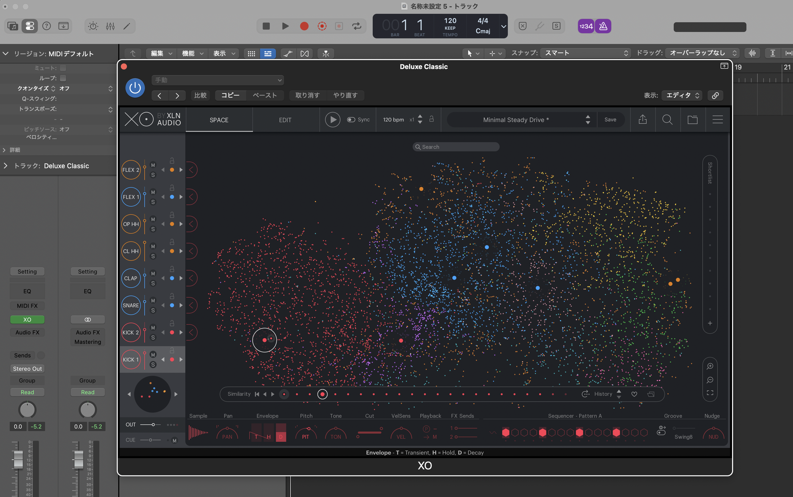Toggle the metronome button
Viewport: 793px width, 497px height.
(603, 26)
